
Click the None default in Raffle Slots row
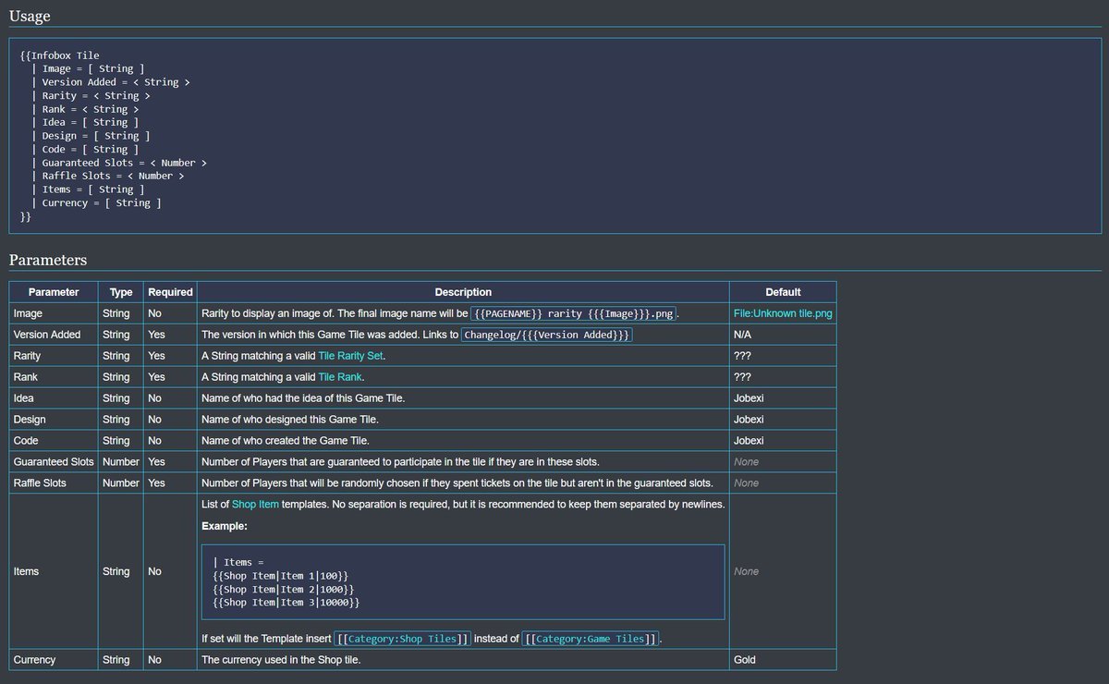747,482
